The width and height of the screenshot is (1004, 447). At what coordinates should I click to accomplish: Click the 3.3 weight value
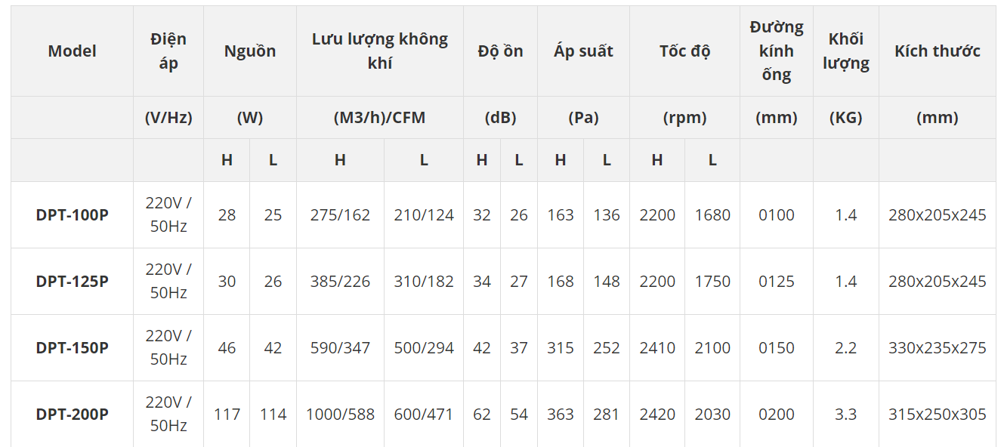846,415
